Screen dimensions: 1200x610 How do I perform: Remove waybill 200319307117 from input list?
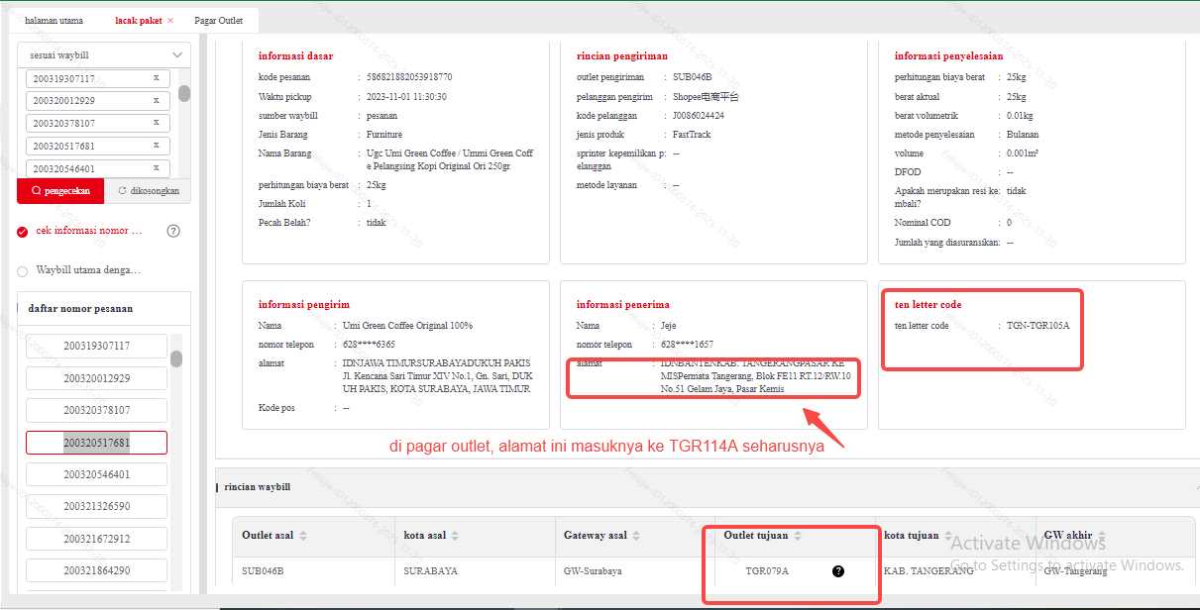pyautogui.click(x=156, y=77)
